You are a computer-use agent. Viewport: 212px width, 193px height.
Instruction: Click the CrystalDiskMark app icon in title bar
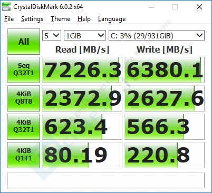point(6,7)
